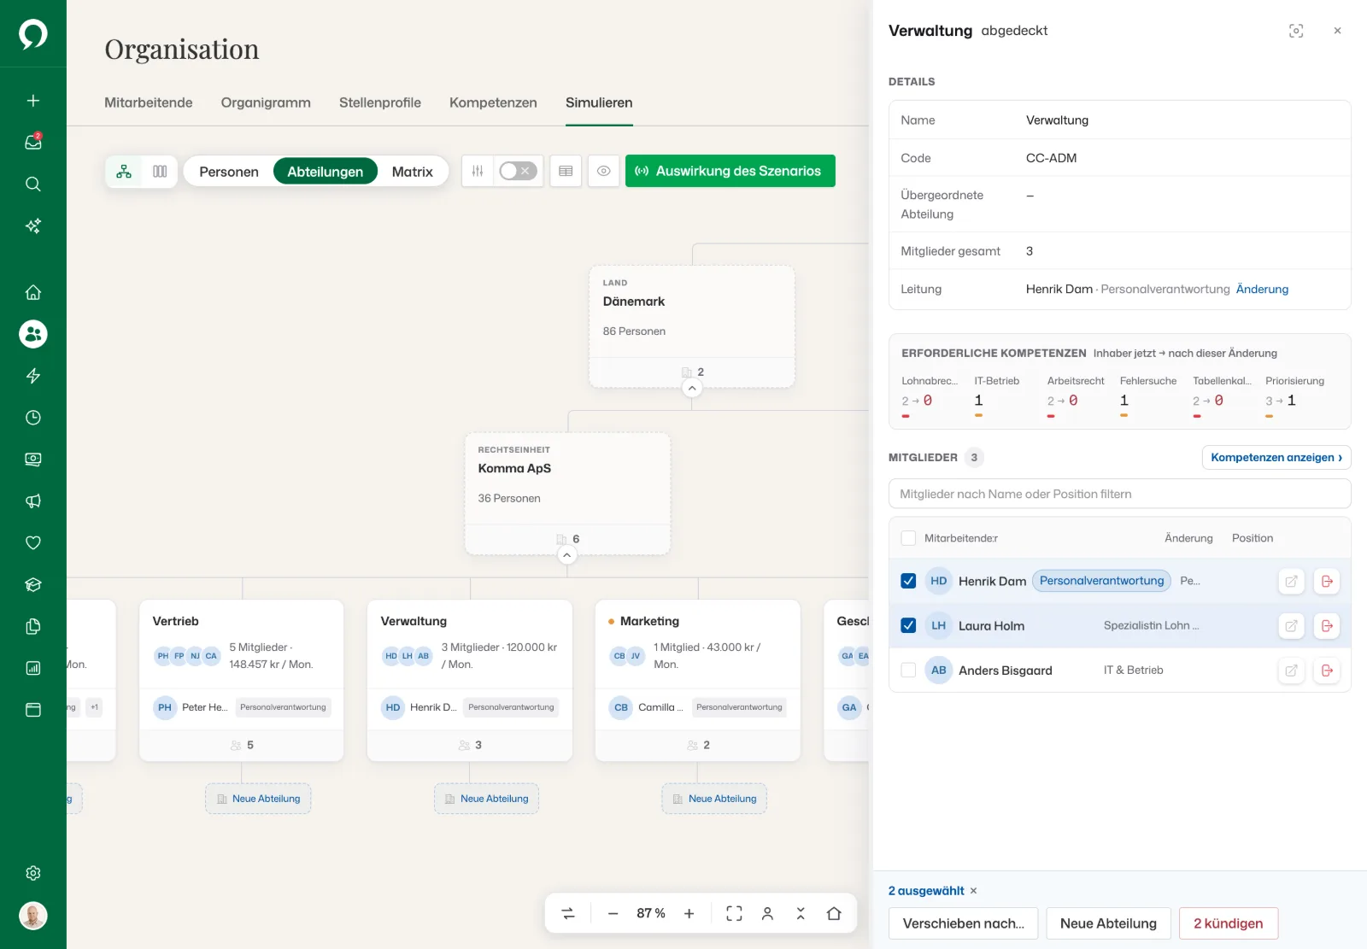Open the graduation cap learning icon
This screenshot has height=949, width=1367.
click(33, 584)
